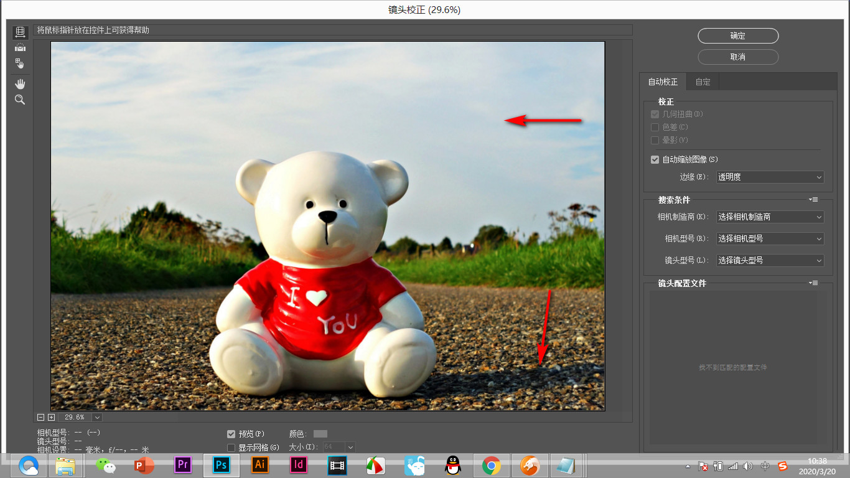Click the volume speaker tray icon
The height and width of the screenshot is (478, 850).
click(748, 466)
